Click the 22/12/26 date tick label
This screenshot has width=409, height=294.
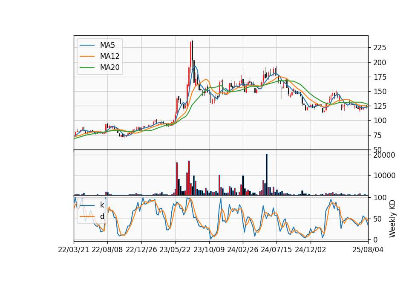pyautogui.click(x=141, y=250)
